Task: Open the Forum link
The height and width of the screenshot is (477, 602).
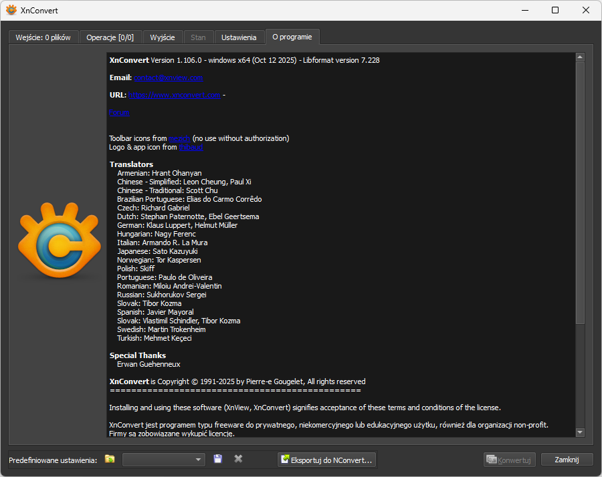Action: click(119, 112)
